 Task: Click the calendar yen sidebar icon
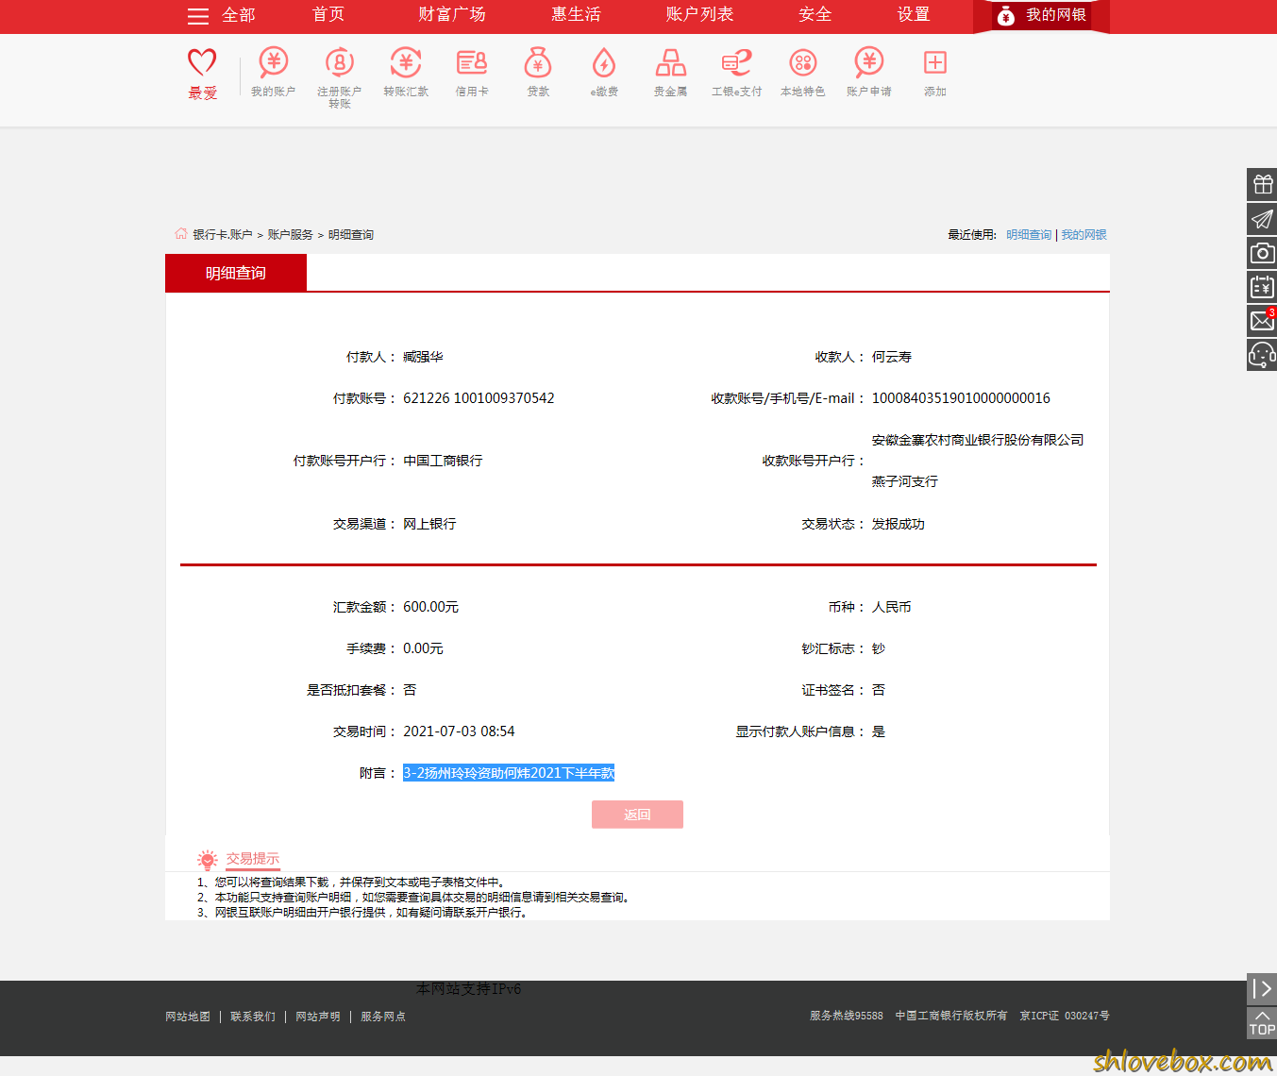click(x=1262, y=287)
